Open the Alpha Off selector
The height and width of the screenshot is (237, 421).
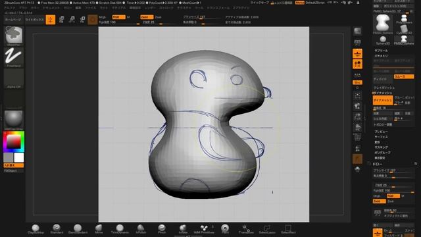coord(14,78)
